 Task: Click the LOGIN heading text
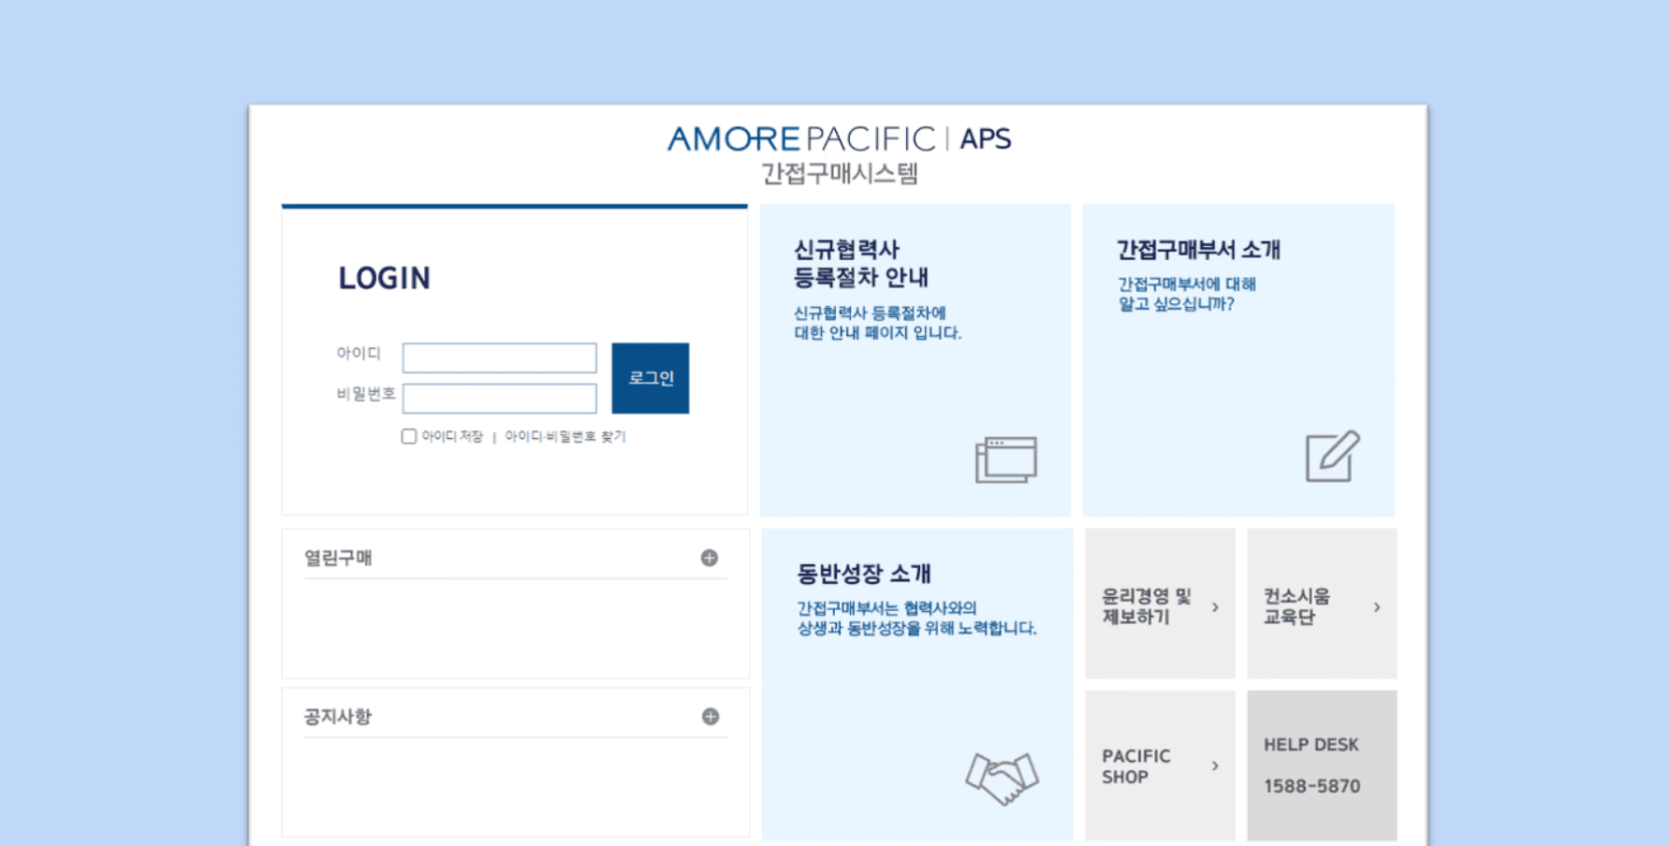tap(385, 278)
